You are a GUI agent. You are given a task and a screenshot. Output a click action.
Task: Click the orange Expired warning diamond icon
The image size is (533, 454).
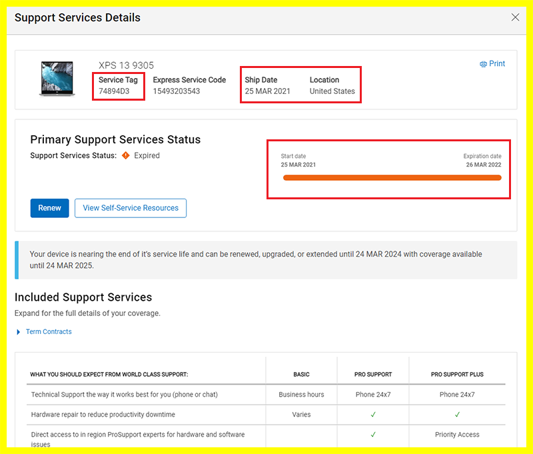[125, 156]
